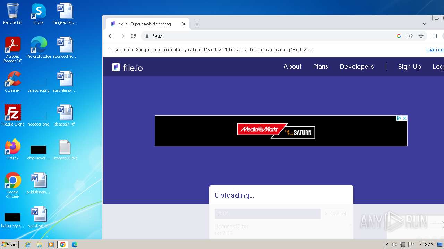The height and width of the screenshot is (249, 444).
Task: Switch to Chrome in taskbar
Action: pos(62,245)
